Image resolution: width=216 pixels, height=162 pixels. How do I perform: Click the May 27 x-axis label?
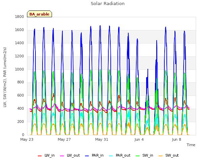coord(64,139)
